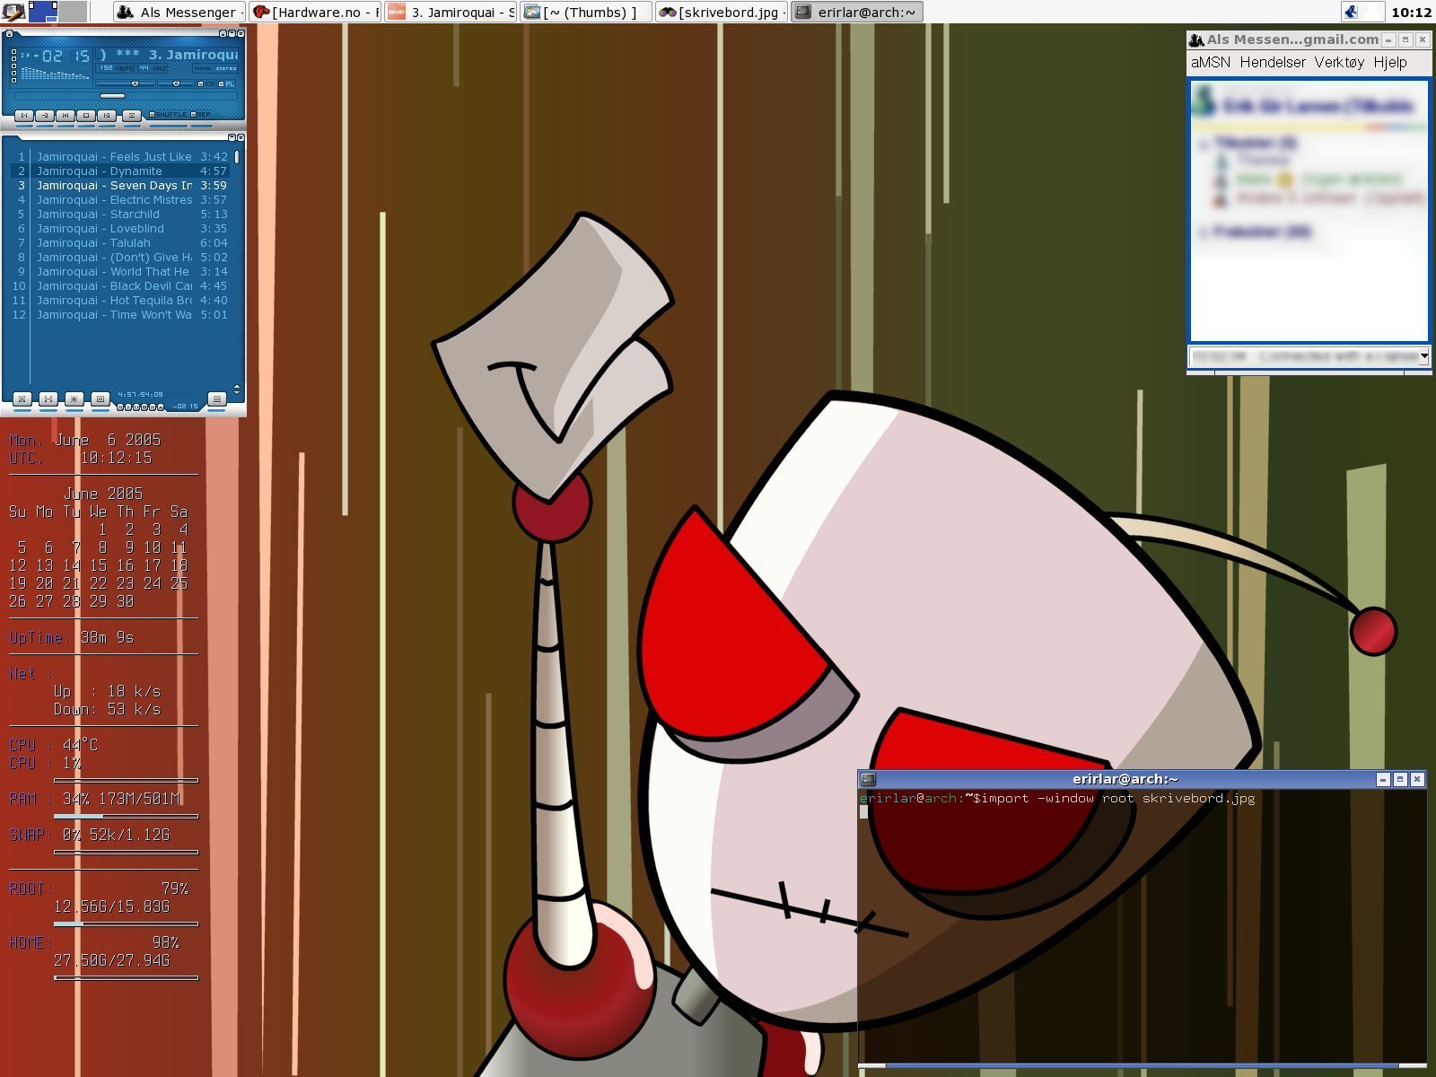Select track 'Jamiroquai - Dynamite'
Image resolution: width=1436 pixels, height=1077 pixels.
(119, 171)
